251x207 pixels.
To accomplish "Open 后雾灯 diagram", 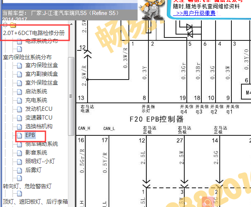I will pyautogui.click(x=33, y=170).
